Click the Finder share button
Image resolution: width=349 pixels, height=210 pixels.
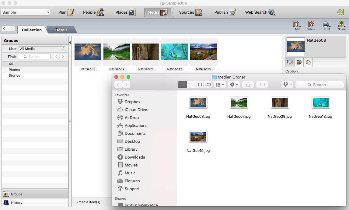tap(248, 85)
